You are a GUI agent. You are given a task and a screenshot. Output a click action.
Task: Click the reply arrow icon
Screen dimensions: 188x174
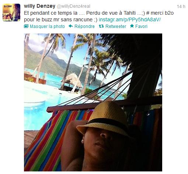pos(71,26)
